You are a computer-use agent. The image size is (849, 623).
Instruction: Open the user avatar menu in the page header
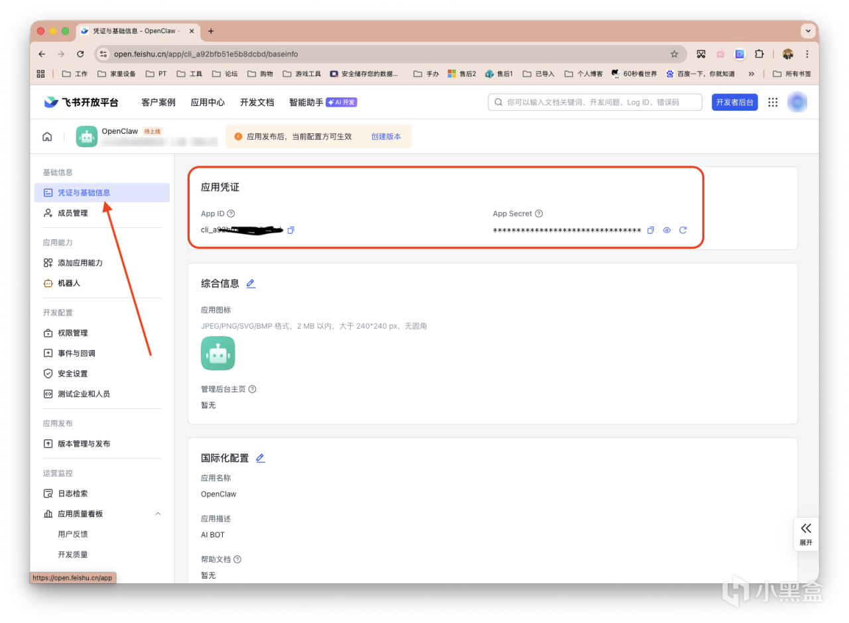[797, 102]
